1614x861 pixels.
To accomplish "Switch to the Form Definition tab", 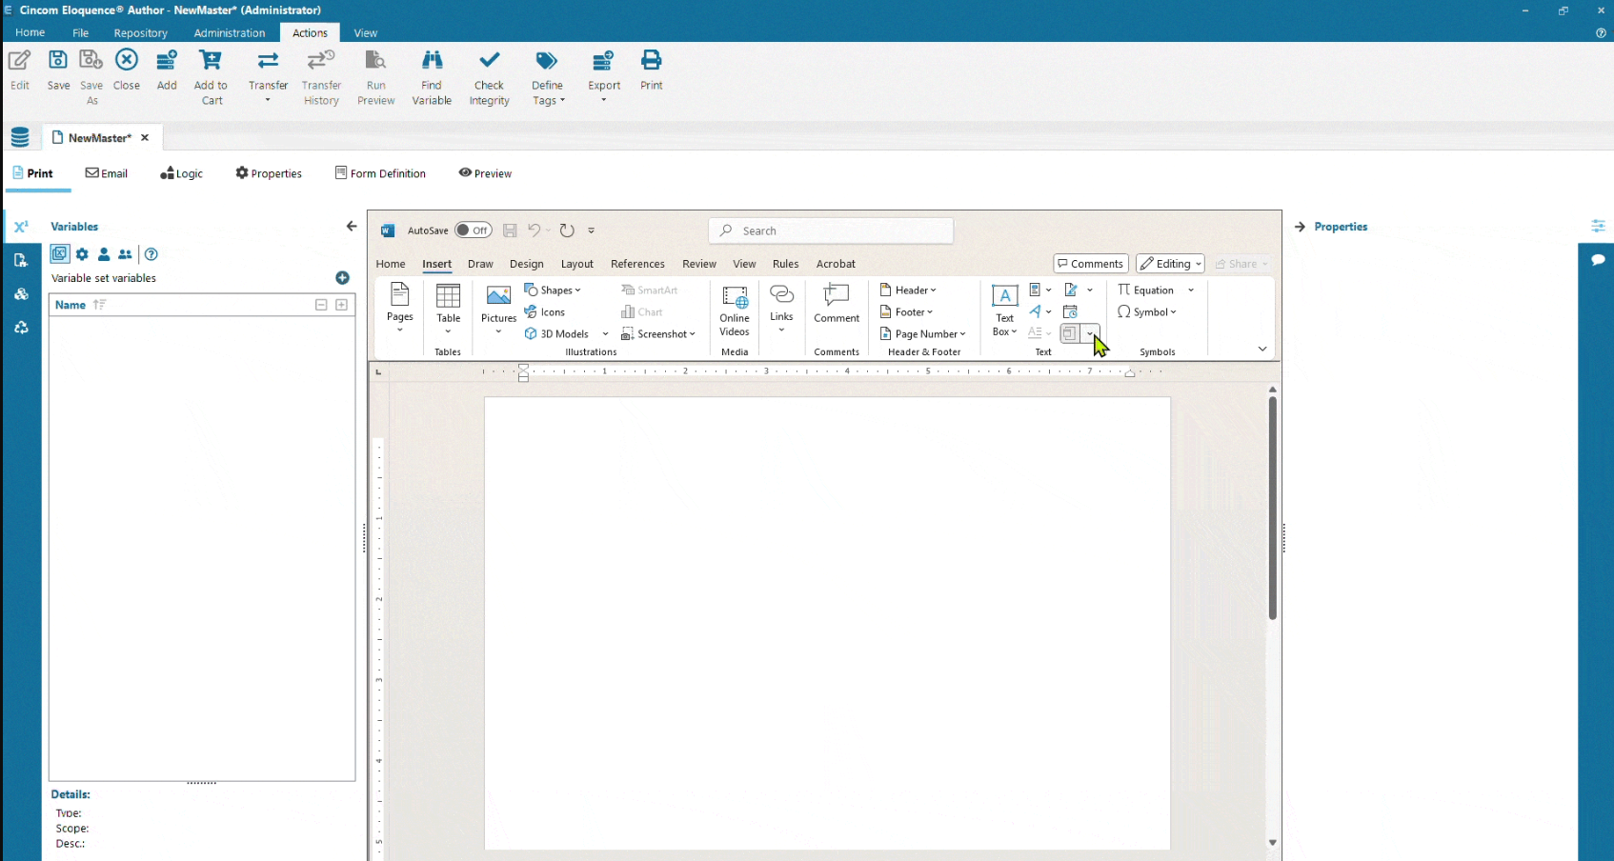I will 380,173.
